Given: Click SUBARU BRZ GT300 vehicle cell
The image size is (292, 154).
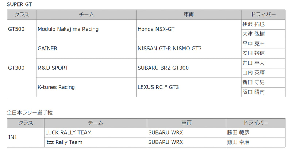Looking at the screenshot, I should [x=163, y=68].
